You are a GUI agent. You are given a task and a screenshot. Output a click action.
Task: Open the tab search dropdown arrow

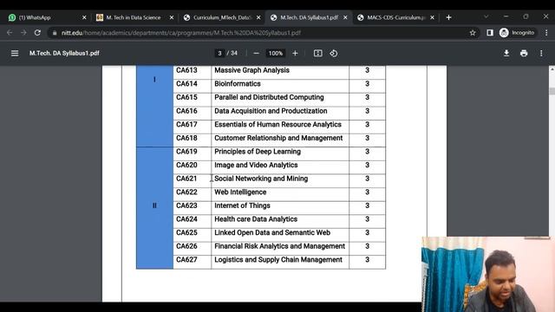click(486, 16)
